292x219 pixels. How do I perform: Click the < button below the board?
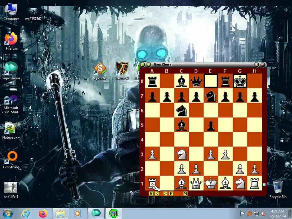(x=157, y=194)
